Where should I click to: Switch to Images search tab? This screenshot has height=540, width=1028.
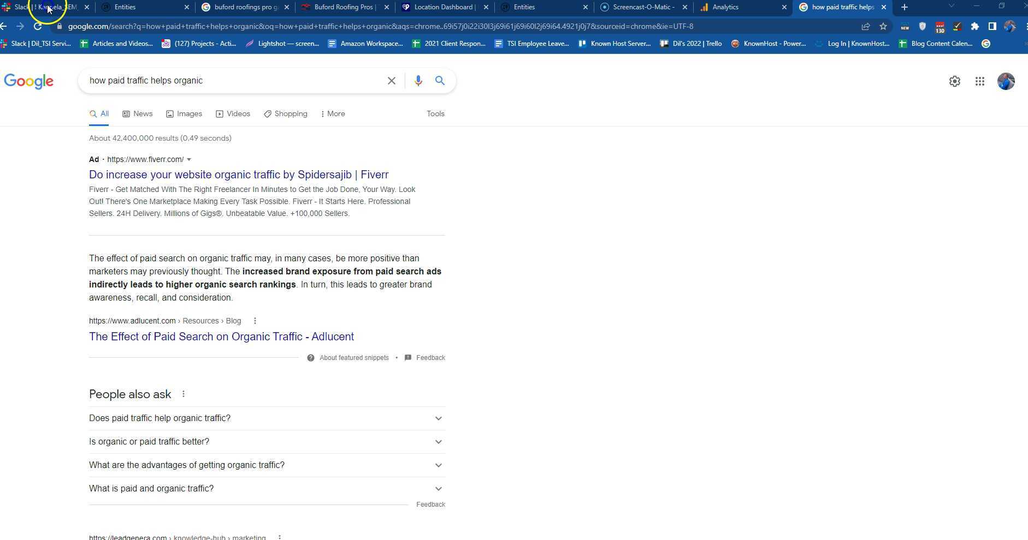pos(184,114)
